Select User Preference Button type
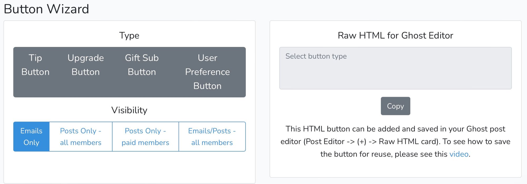The image size is (527, 184). (207, 72)
